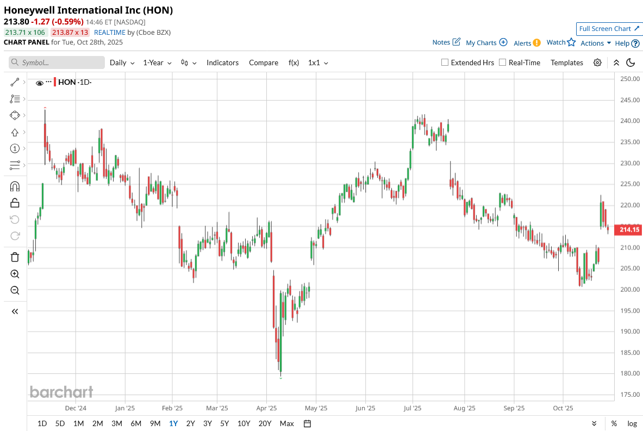Toggle HON series visibility eye
Screen dimensions: 643x431
tap(40, 83)
